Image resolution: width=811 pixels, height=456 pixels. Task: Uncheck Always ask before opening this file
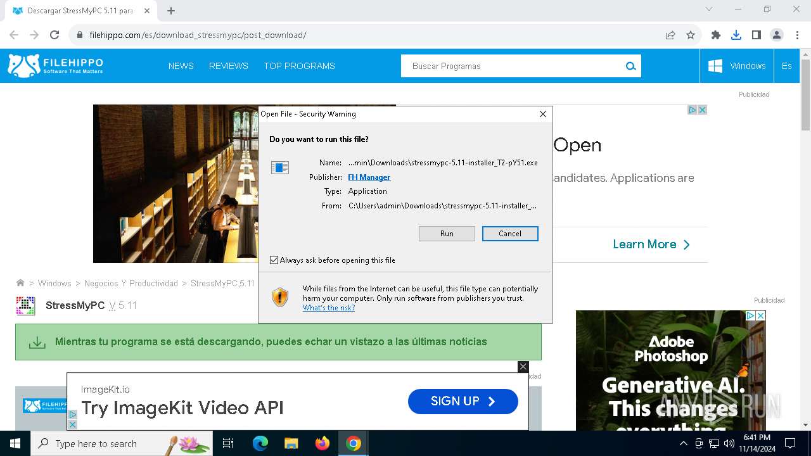tap(274, 260)
